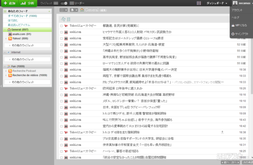Open article 両陛下、京都で国際会議出席
The height and width of the screenshot is (165, 253).
[137, 76]
